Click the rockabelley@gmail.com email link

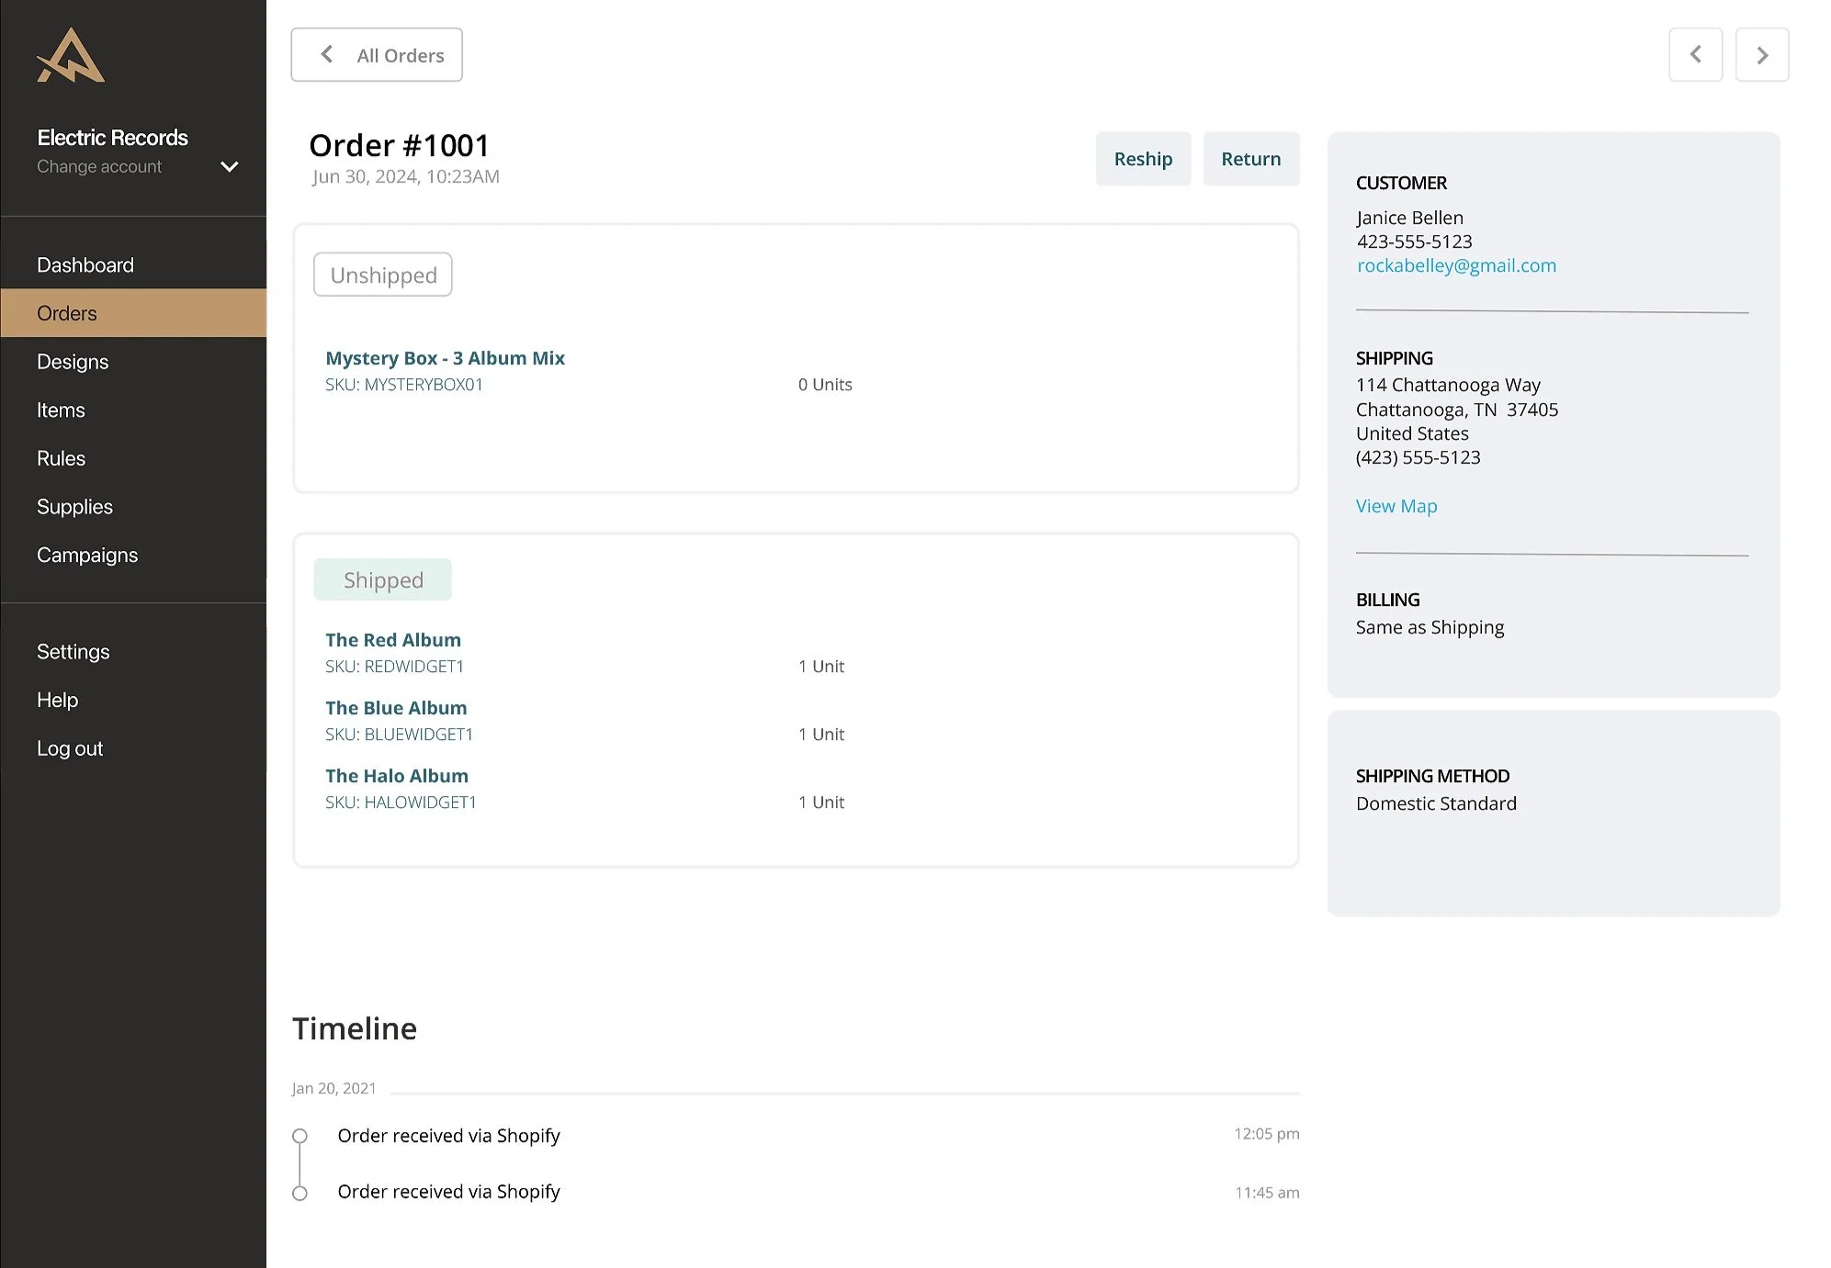point(1456,265)
